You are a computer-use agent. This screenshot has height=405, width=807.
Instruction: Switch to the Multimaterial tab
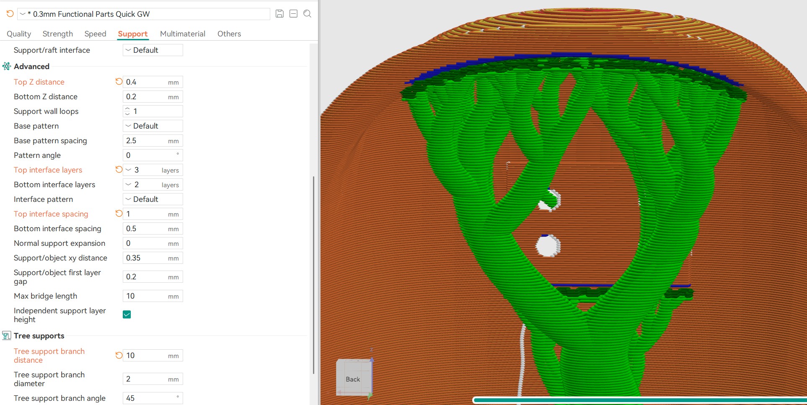[183, 34]
